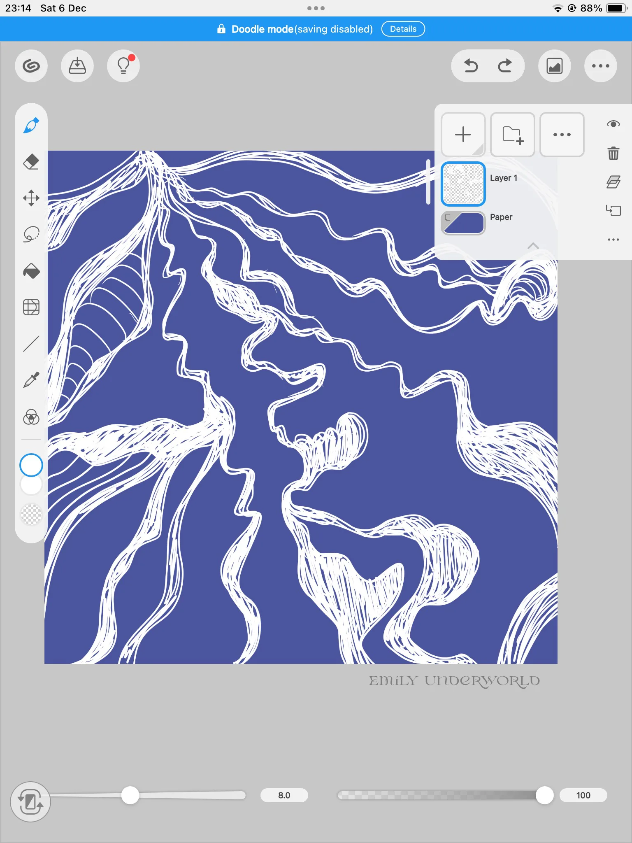Redo the last undone stroke
This screenshot has width=632, height=843.
point(505,66)
